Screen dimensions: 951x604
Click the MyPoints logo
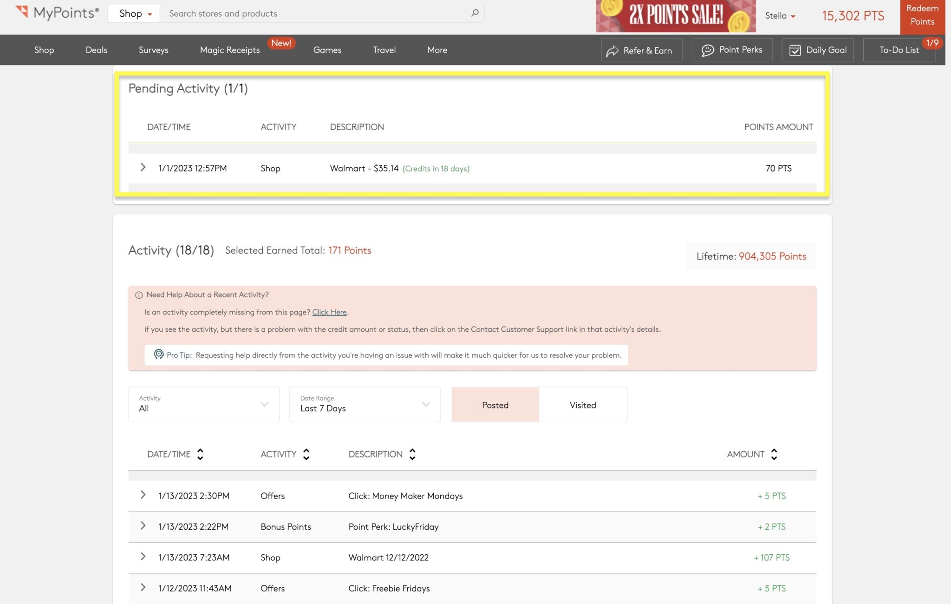point(57,13)
